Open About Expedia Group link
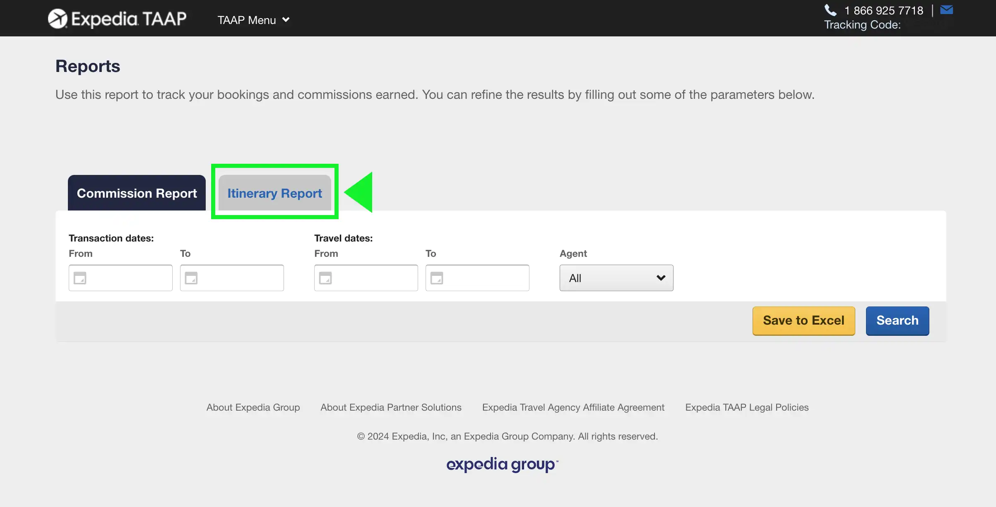996x507 pixels. (x=253, y=407)
